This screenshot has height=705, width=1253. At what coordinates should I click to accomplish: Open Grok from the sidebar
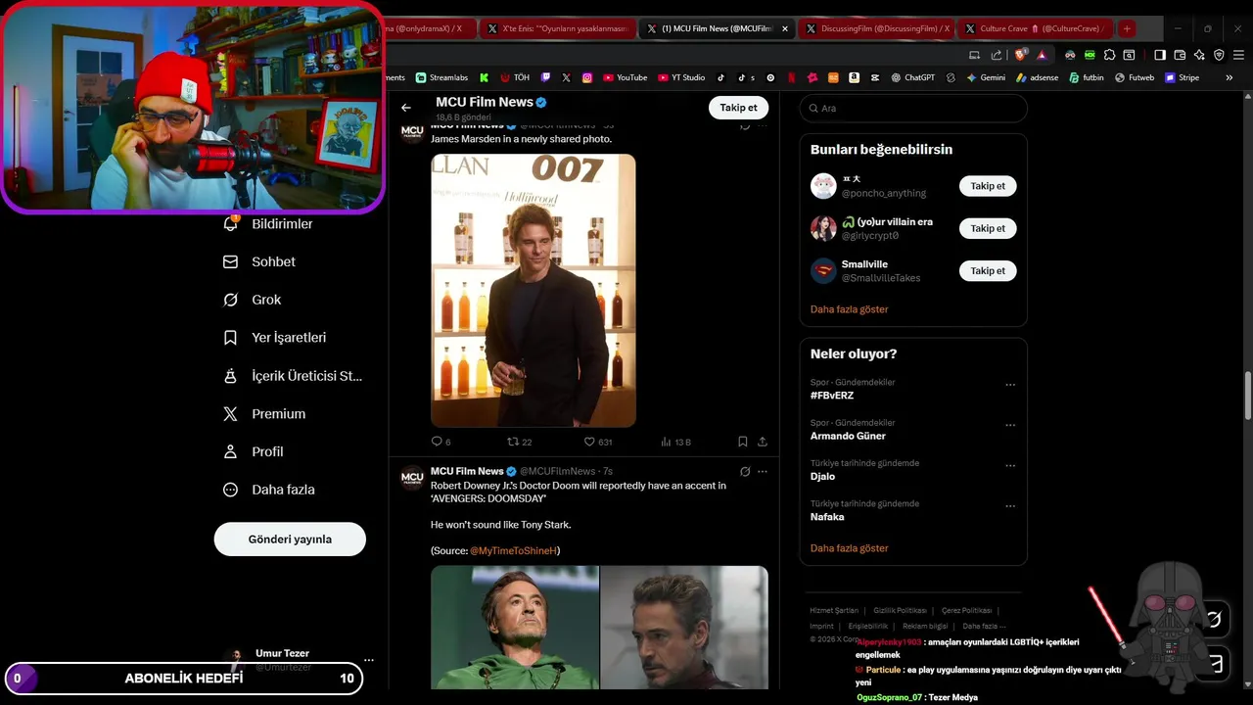click(x=253, y=300)
